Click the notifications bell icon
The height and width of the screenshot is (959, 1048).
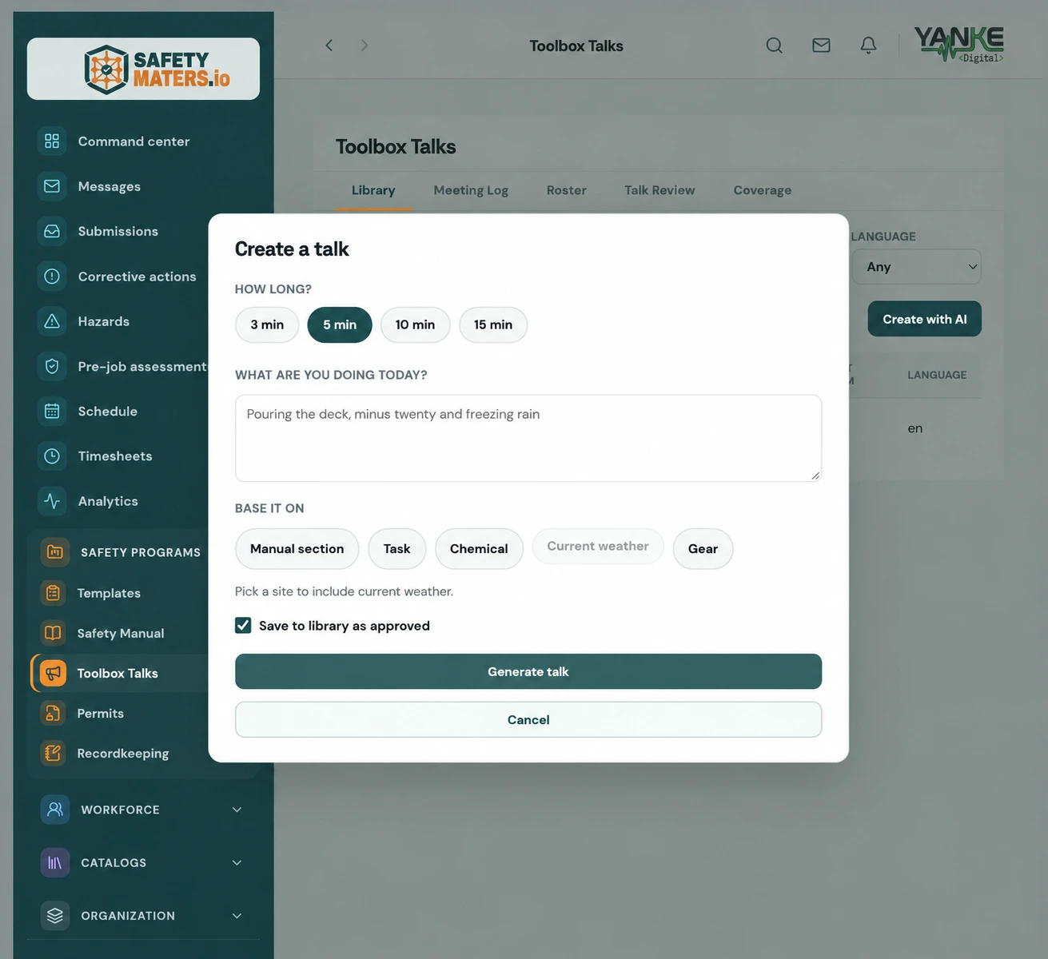[x=868, y=46]
